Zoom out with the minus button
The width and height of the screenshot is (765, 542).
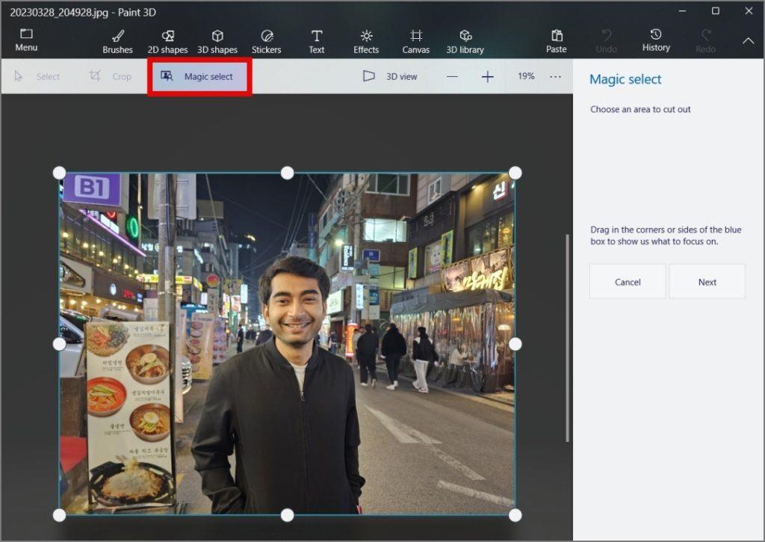tap(452, 77)
